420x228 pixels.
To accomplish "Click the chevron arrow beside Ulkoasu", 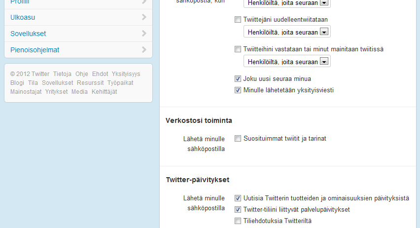I will click(144, 17).
